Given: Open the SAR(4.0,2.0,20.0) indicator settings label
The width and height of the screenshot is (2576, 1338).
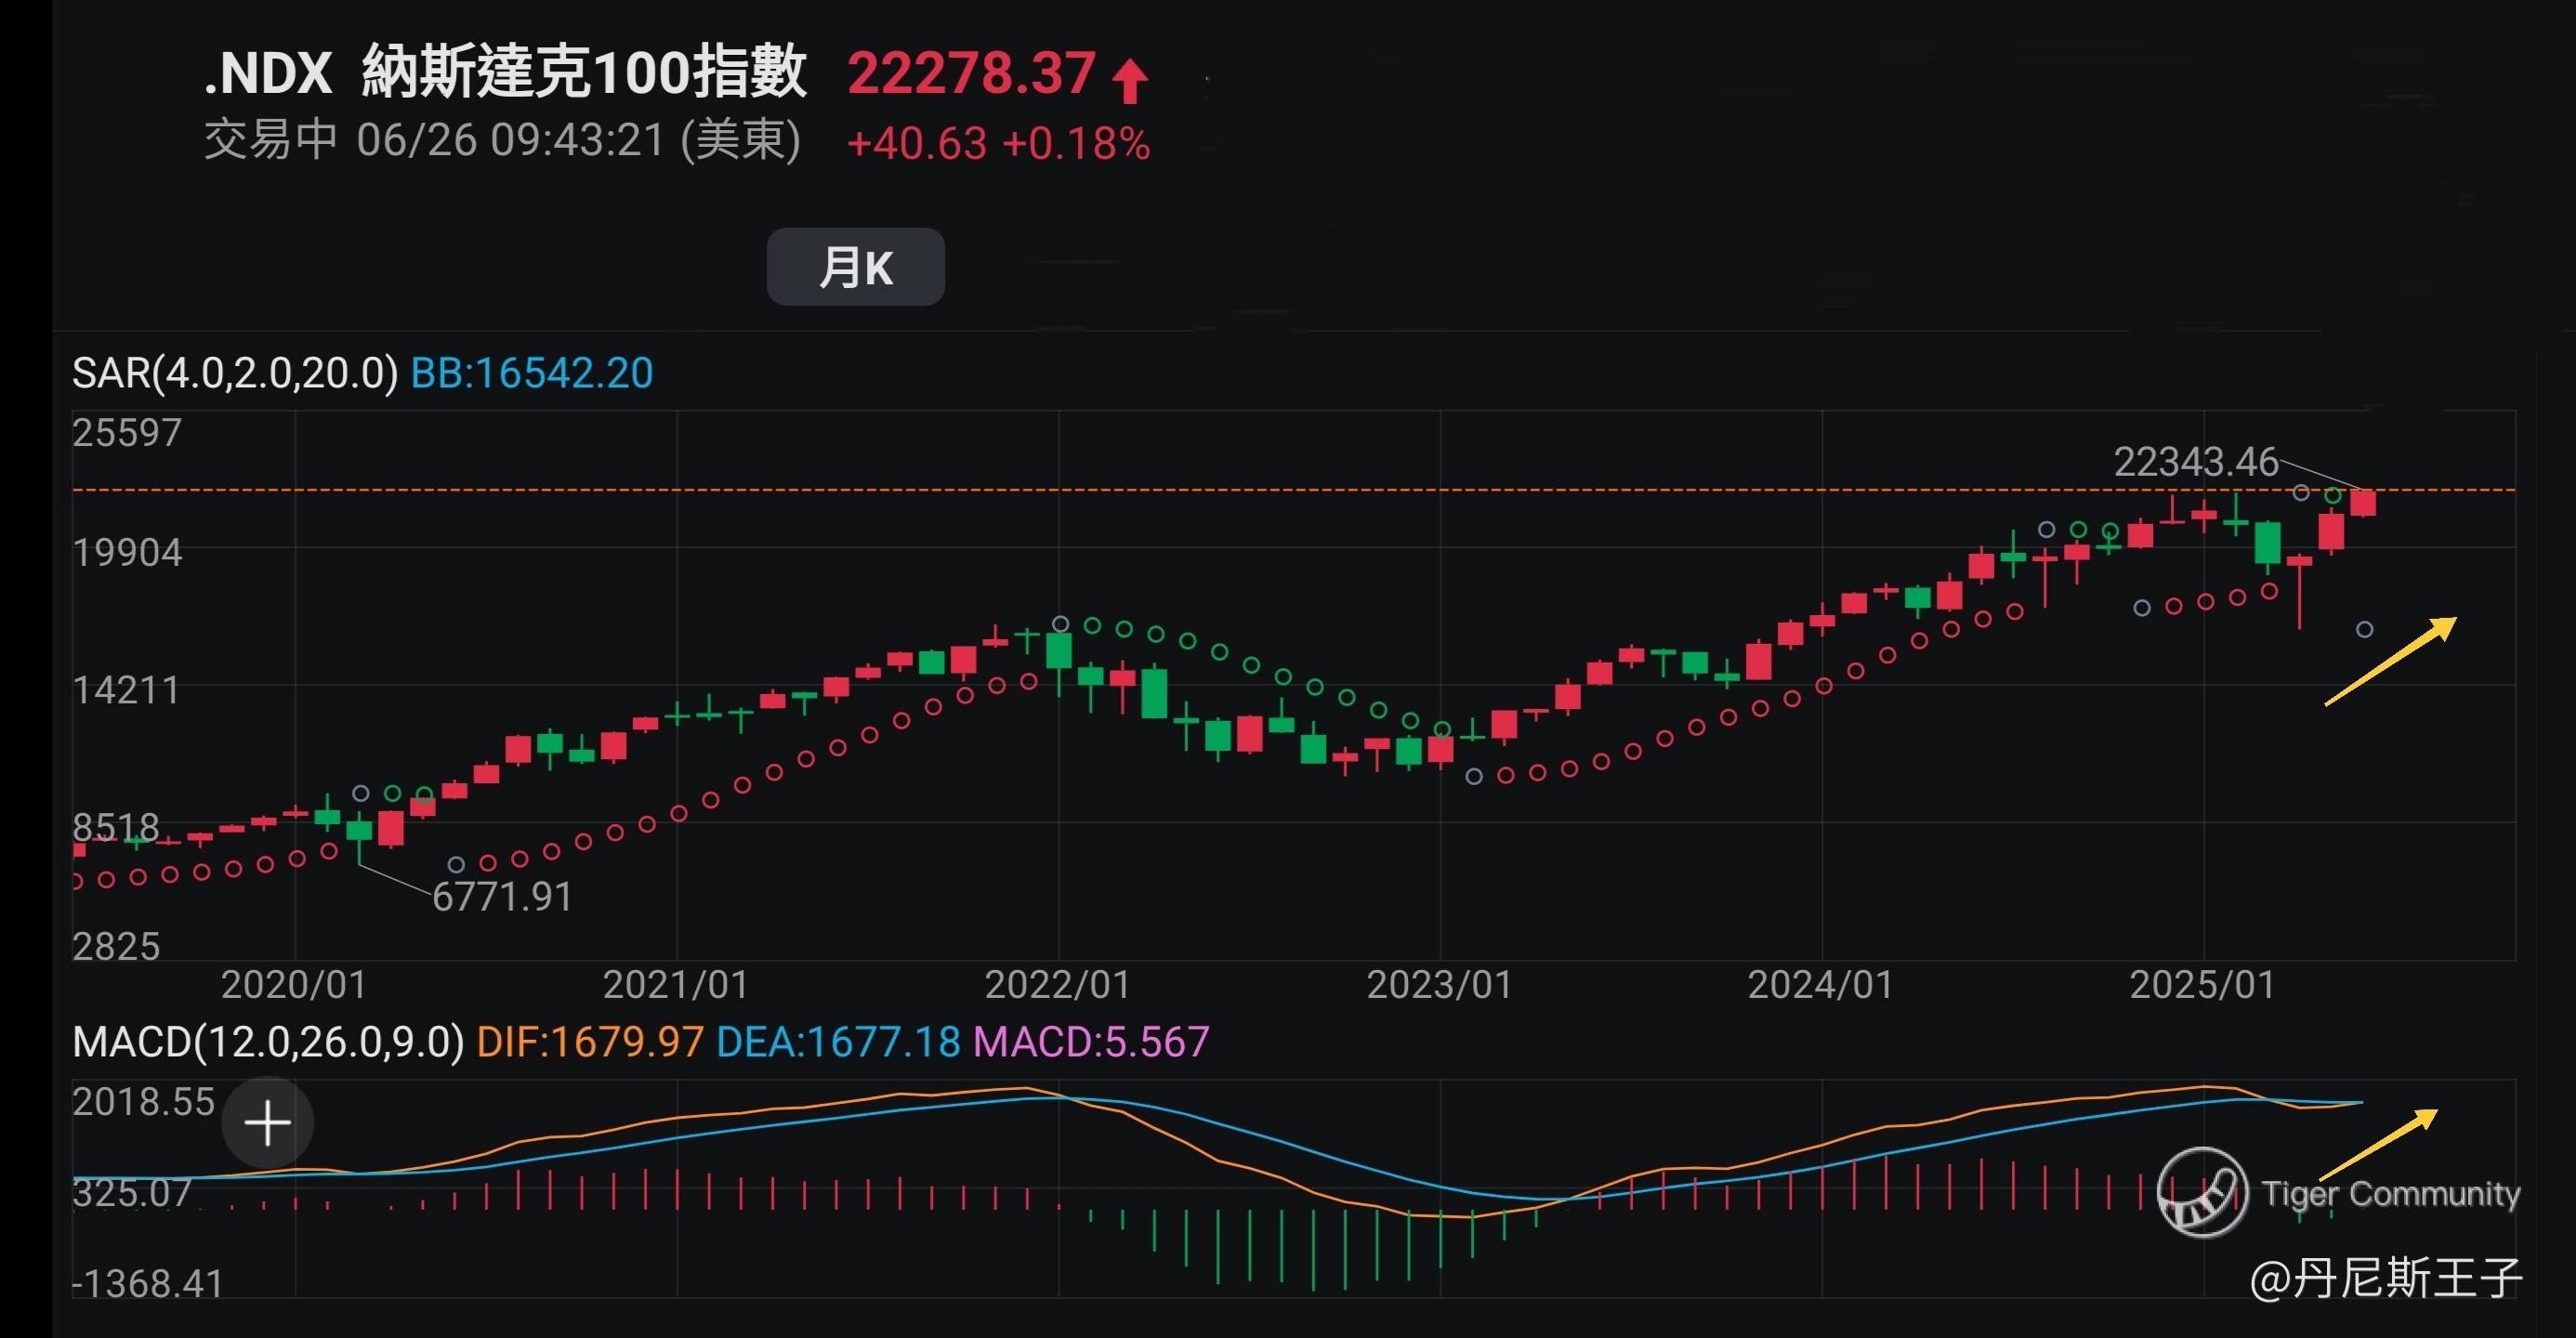Looking at the screenshot, I should (235, 373).
